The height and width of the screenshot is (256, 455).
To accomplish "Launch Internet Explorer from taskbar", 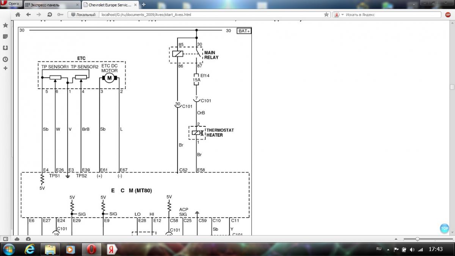I will 30,249.
